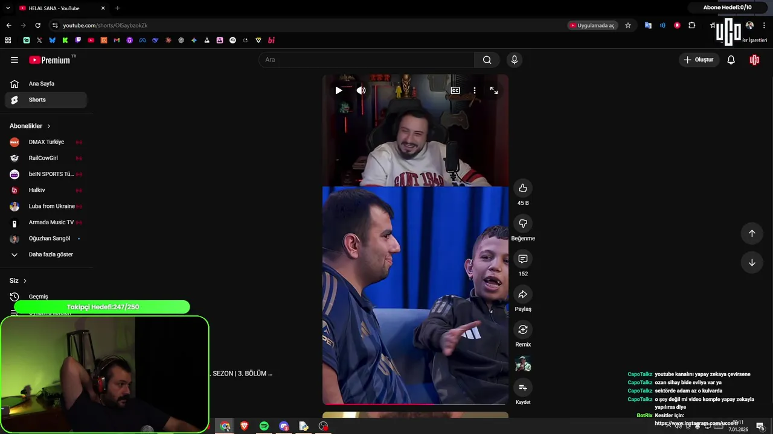Open the RailCowGirl subscription
This screenshot has width=773, height=434.
(46, 158)
